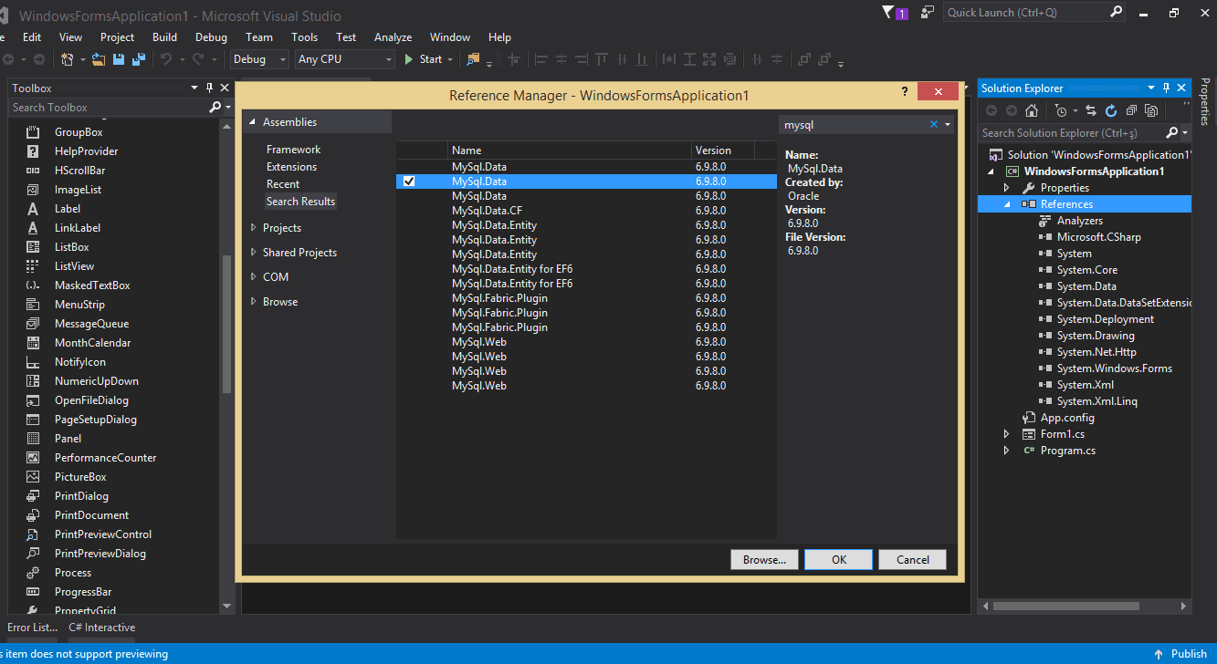The image size is (1217, 664).
Task: Expand the Browse section in Reference Manager
Action: tap(253, 302)
